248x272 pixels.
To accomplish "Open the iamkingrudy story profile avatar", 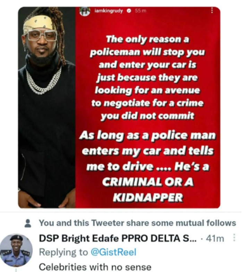I will 84,11.
